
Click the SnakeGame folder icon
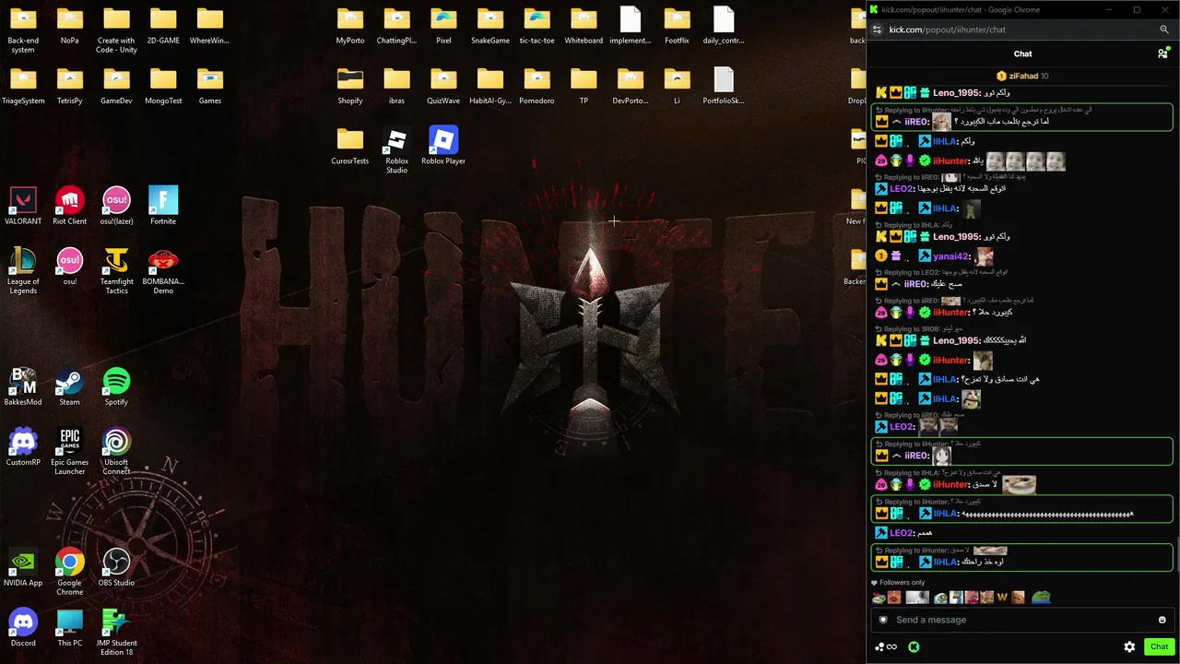490,26
